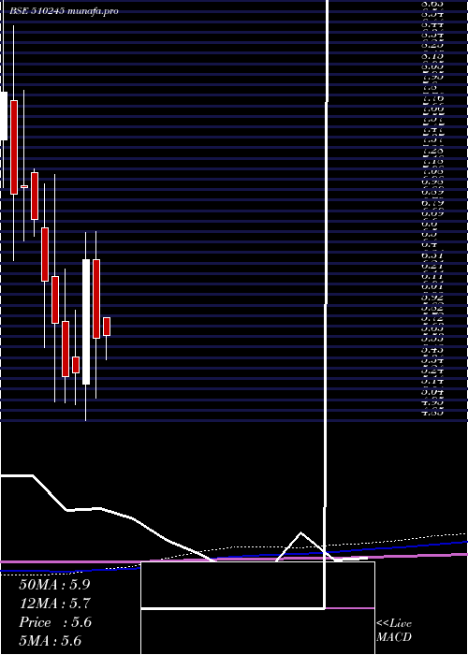The image size is (468, 655).
Task: Select the last small red candlestick
Action: [x=107, y=327]
